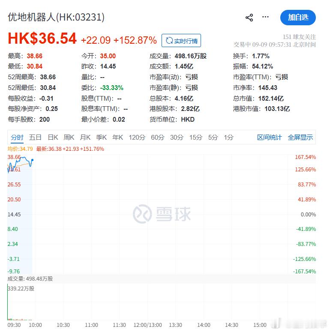
Task: Click 昨收 value 14.45
Action: click(108, 66)
